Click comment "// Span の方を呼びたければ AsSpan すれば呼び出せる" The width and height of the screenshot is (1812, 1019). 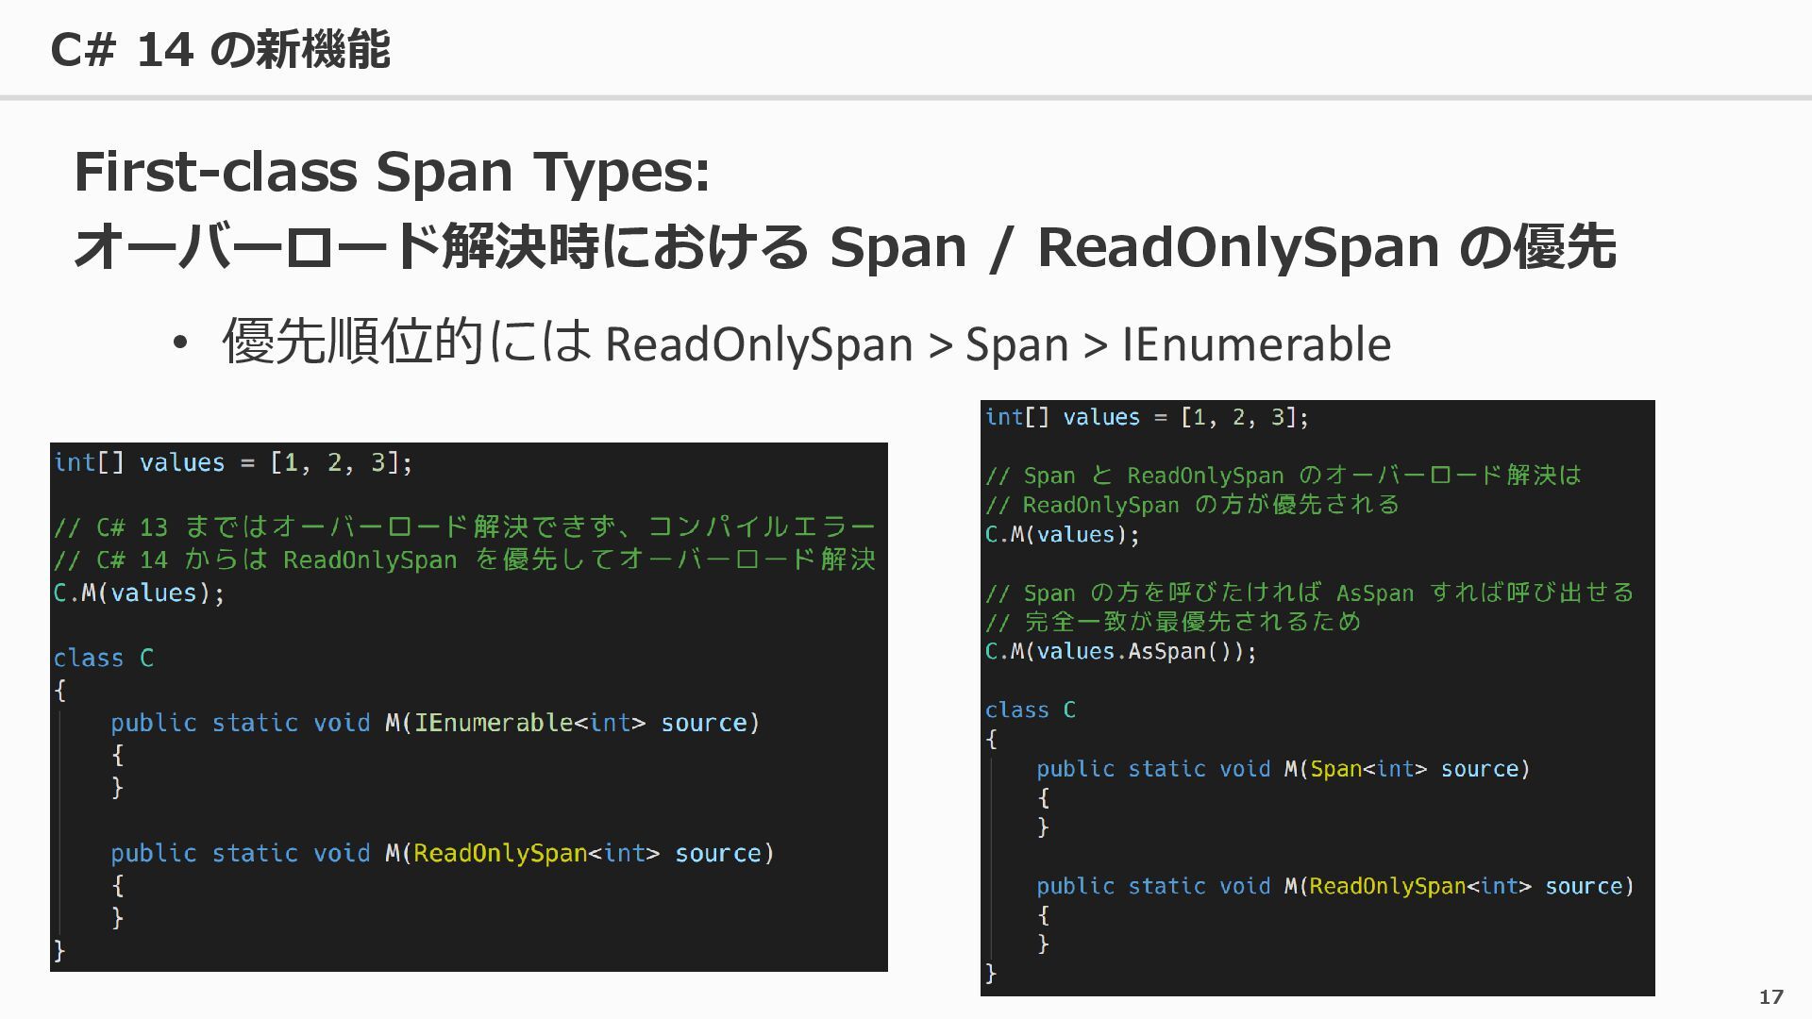pos(1310,593)
